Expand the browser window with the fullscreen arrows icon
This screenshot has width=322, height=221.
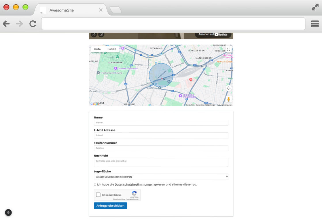pyautogui.click(x=315, y=7)
